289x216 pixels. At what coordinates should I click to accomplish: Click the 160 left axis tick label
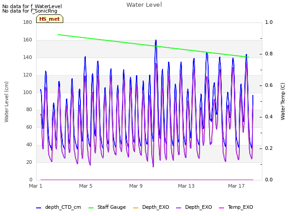pos(28,40)
